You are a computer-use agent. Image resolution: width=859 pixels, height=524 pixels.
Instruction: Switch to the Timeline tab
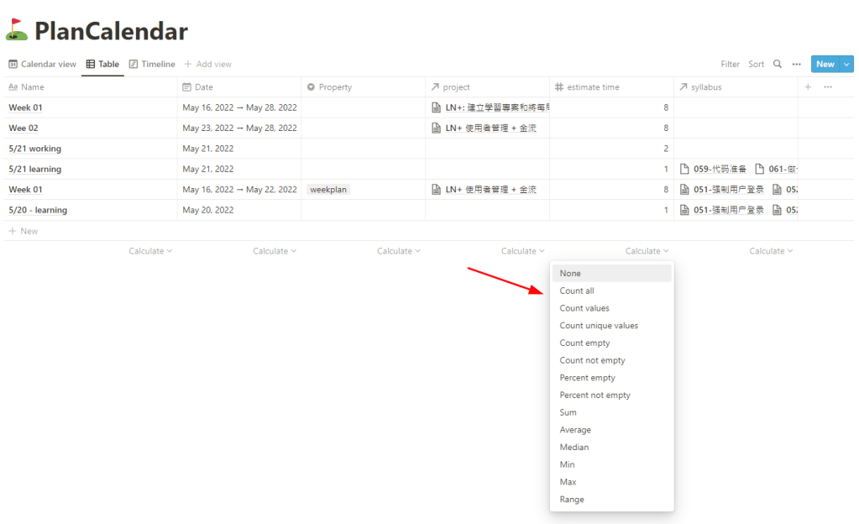tap(152, 64)
